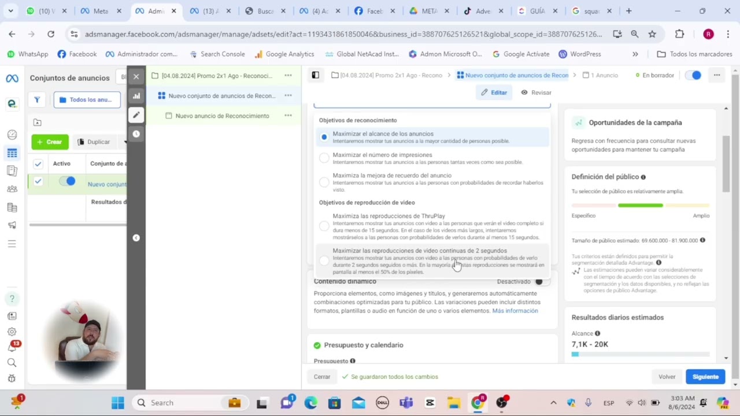The image size is (740, 416).
Task: Click the Alcance estimate progress bar
Action: [641, 354]
